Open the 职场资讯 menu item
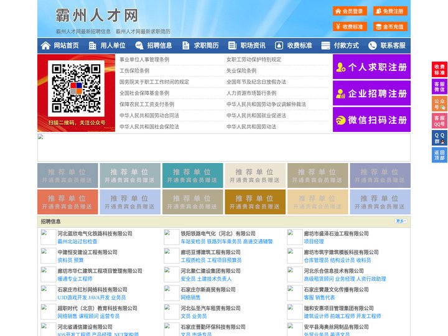Viewport: 448px width, 336px height. click(253, 45)
